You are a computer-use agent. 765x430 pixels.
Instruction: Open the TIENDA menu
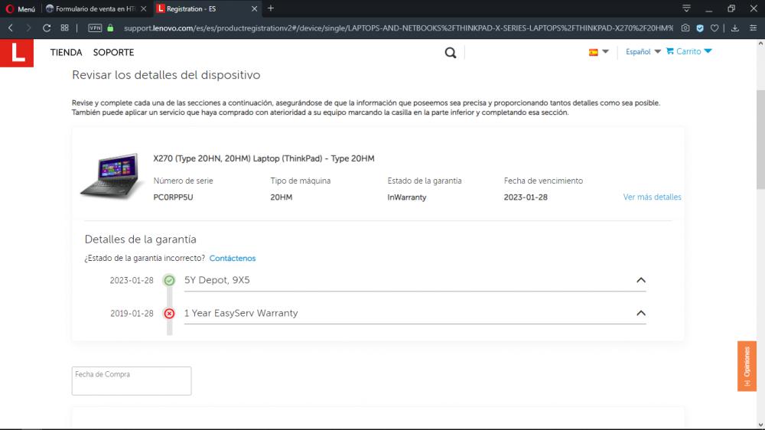point(66,52)
